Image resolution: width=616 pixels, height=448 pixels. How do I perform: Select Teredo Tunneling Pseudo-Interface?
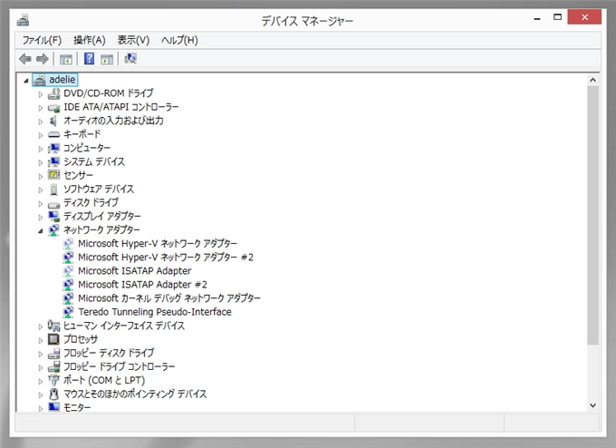point(155,312)
